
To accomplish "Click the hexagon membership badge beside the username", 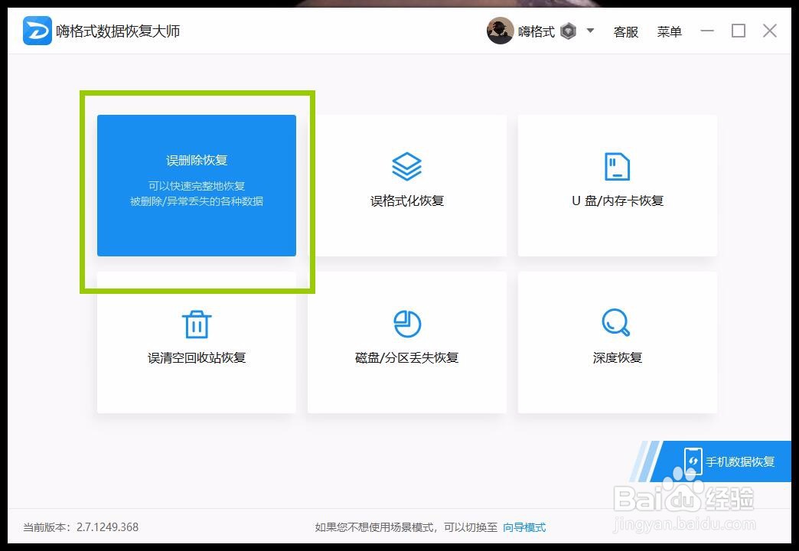I will tap(567, 31).
